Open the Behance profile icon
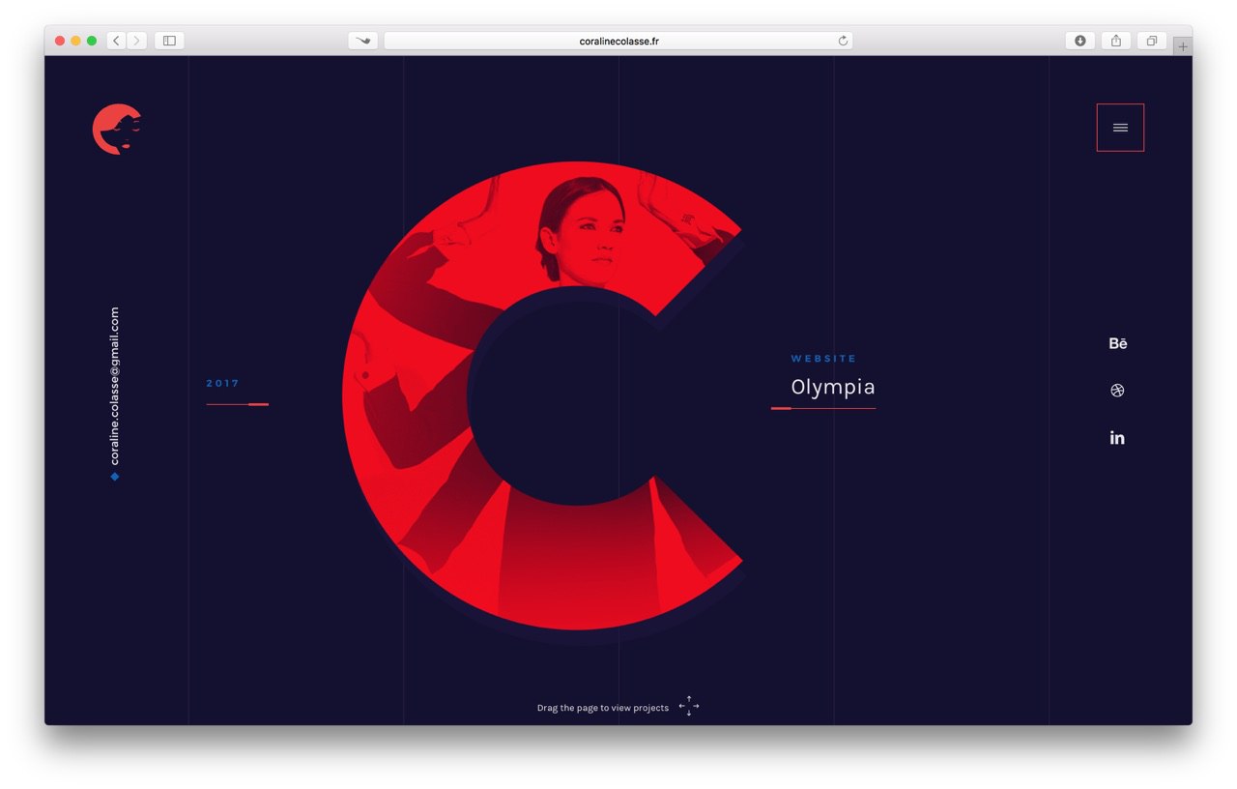This screenshot has width=1237, height=789. (1118, 343)
